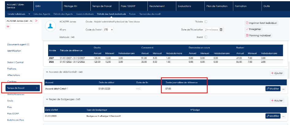Add a new accord de débit/crédit
This screenshot has height=125, width=290.
(x=277, y=73)
